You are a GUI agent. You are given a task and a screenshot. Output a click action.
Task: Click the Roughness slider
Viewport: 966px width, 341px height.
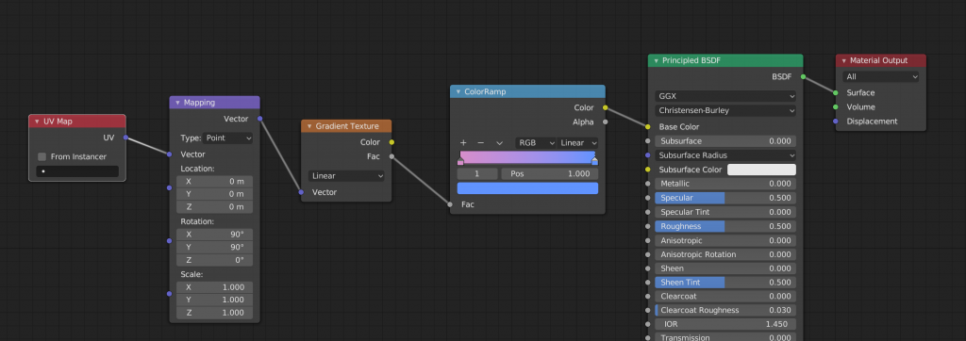click(x=725, y=226)
